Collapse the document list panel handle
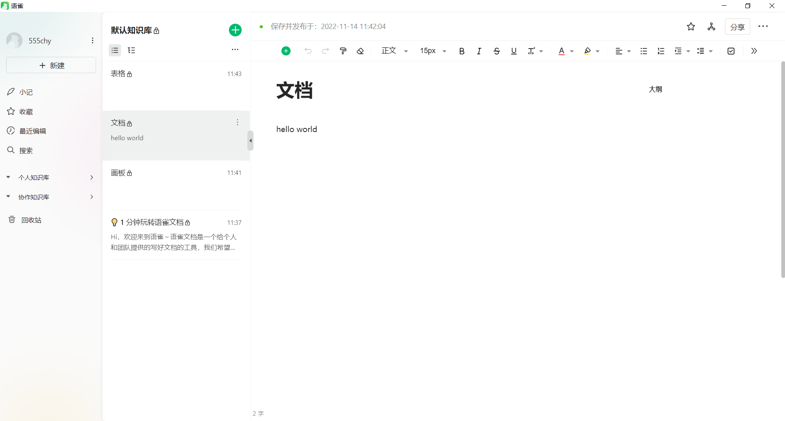Viewport: 785px width, 421px height. (x=251, y=141)
